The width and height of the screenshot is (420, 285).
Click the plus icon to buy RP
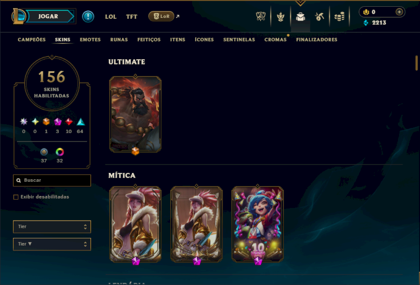coord(399,12)
